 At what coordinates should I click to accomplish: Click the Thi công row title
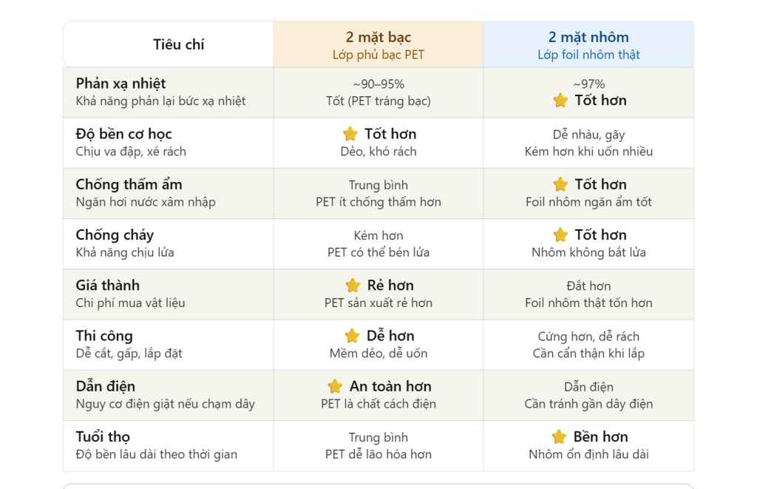104,336
